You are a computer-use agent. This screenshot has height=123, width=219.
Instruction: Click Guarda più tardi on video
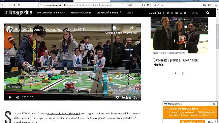(x=114, y=30)
